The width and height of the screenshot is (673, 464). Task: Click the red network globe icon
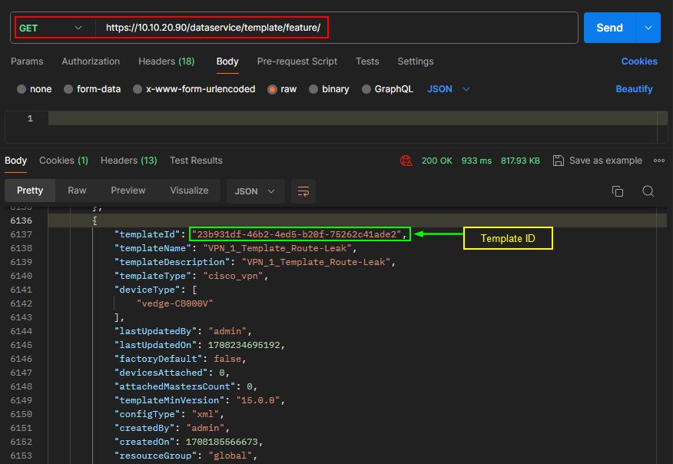pyautogui.click(x=406, y=161)
